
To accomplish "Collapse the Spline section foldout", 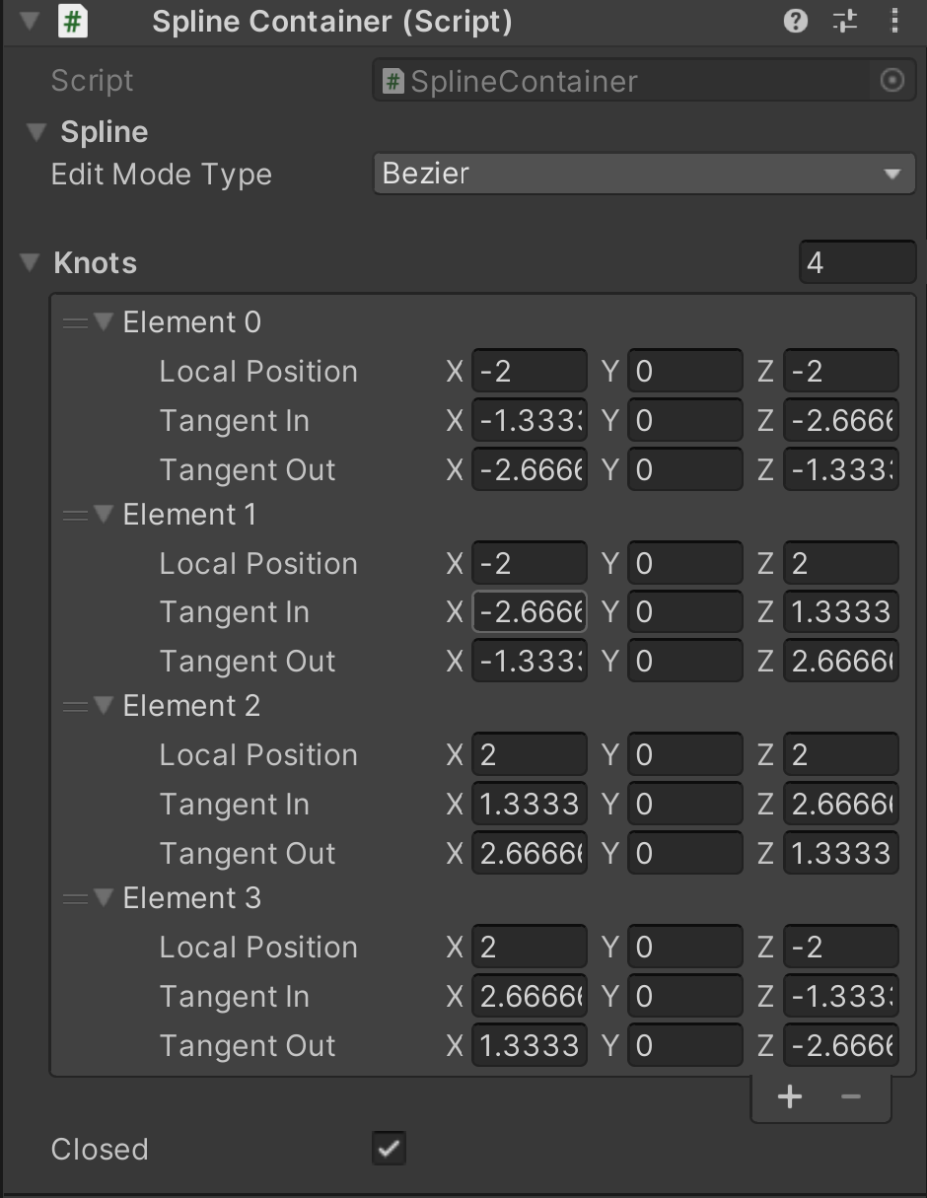I will click(x=37, y=132).
